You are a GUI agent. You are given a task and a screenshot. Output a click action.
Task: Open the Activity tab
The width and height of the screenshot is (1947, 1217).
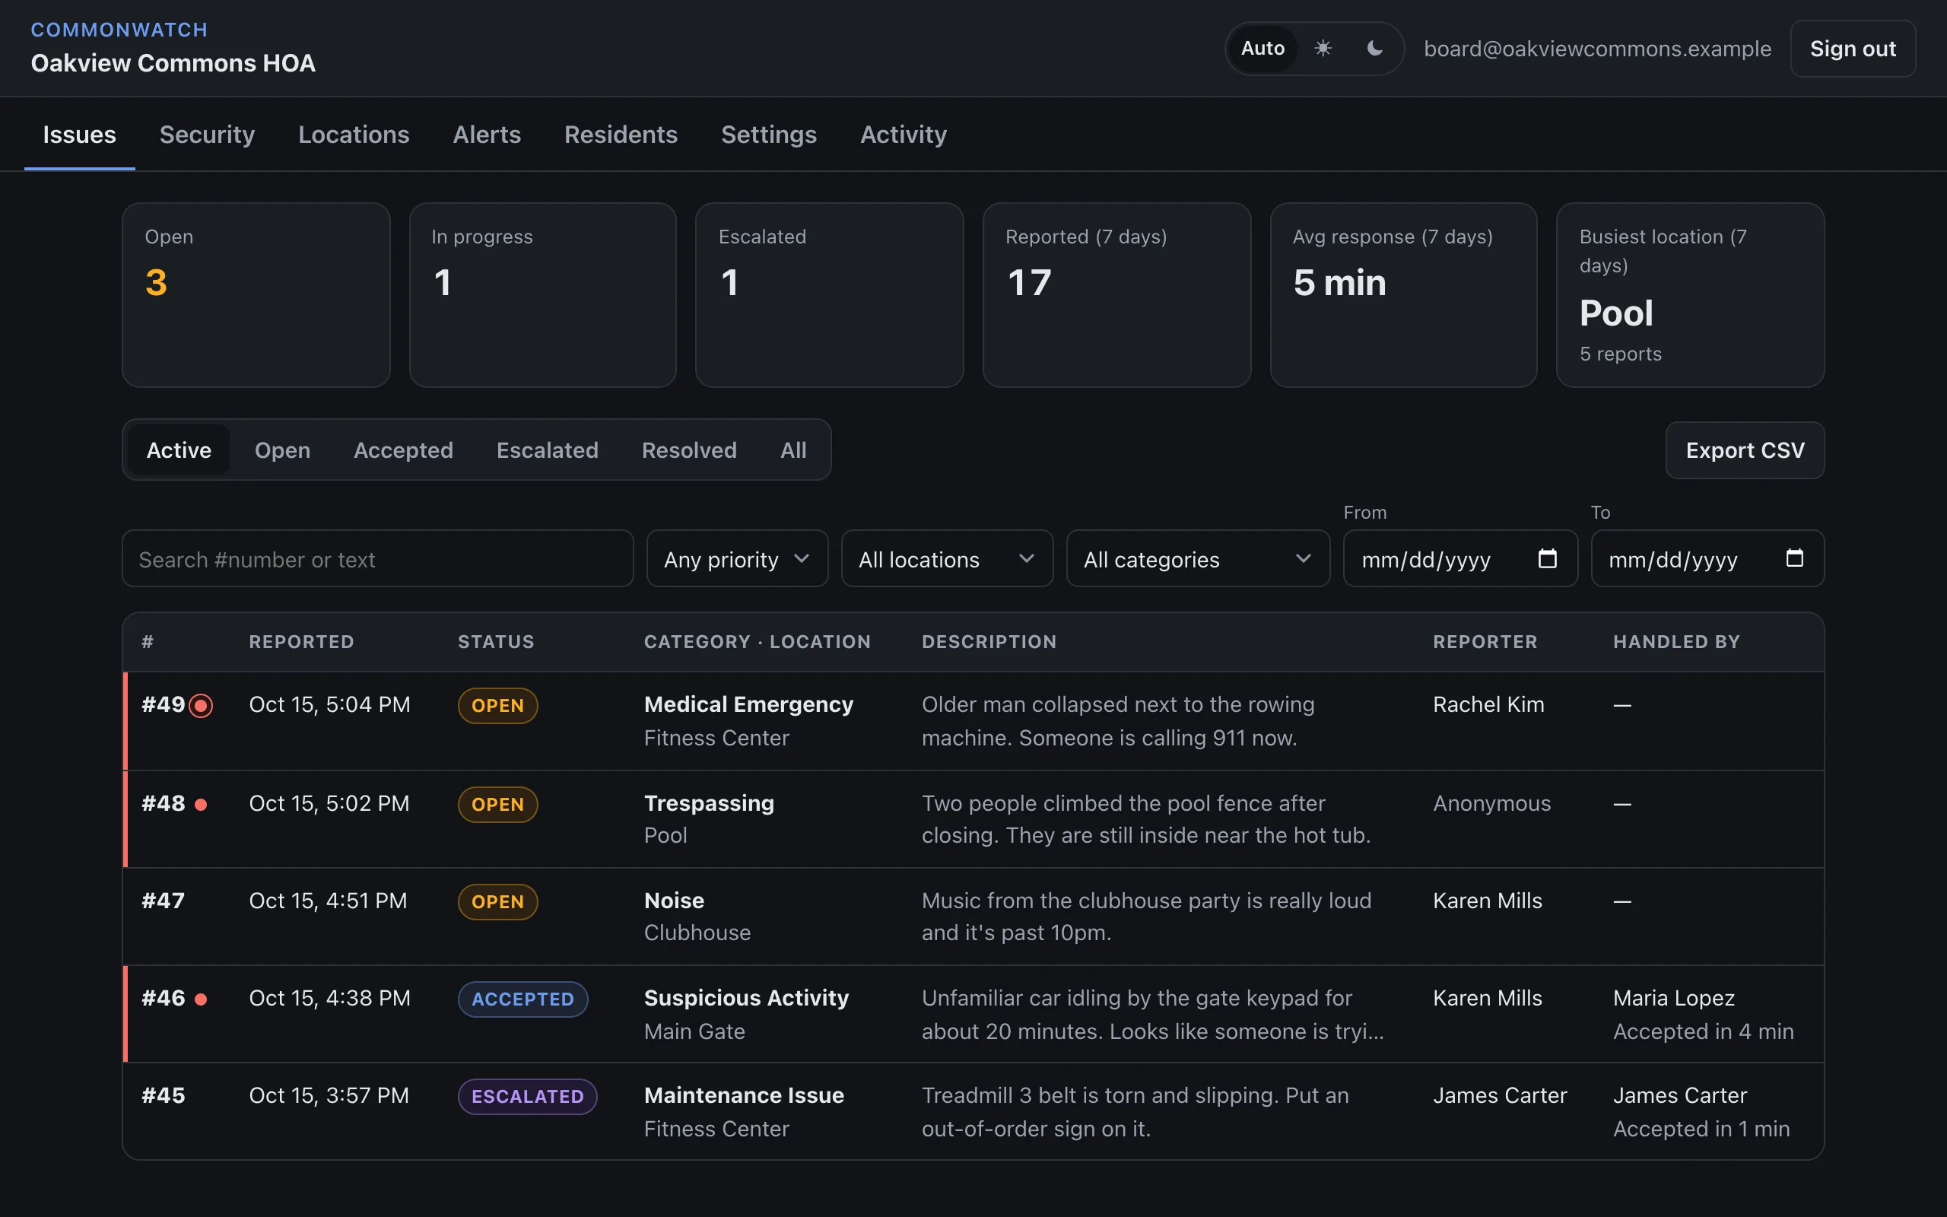point(903,135)
